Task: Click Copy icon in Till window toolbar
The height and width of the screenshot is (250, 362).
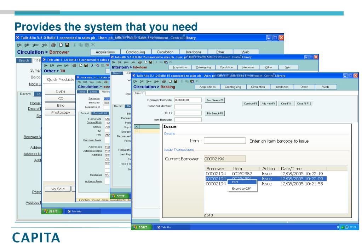Action: click(x=97, y=65)
